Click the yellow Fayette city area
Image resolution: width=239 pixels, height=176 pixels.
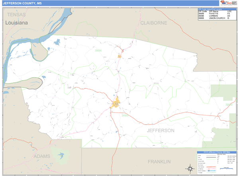pyautogui.click(x=116, y=104)
